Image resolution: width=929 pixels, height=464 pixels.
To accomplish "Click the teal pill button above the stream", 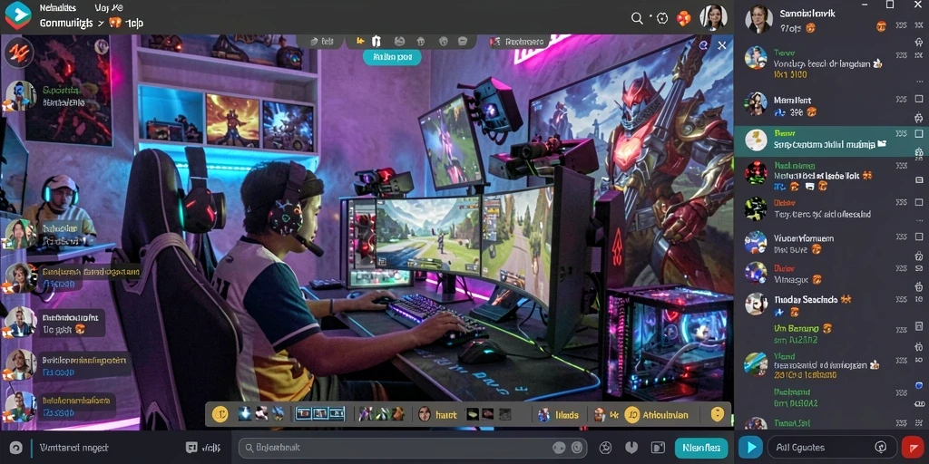I will click(392, 57).
